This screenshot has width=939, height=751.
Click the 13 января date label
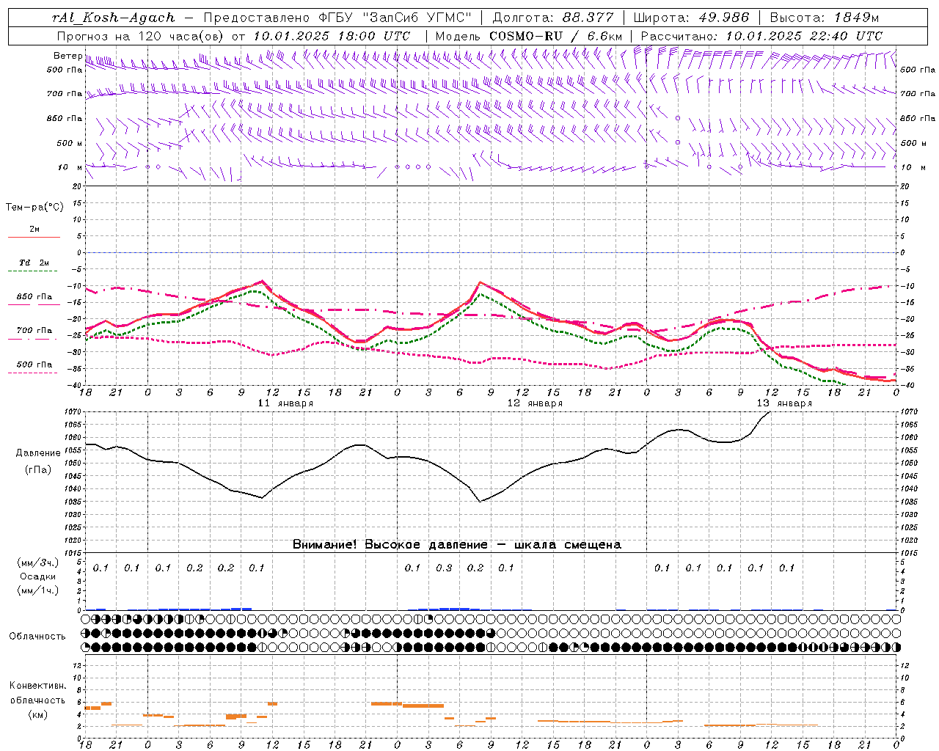784,403
